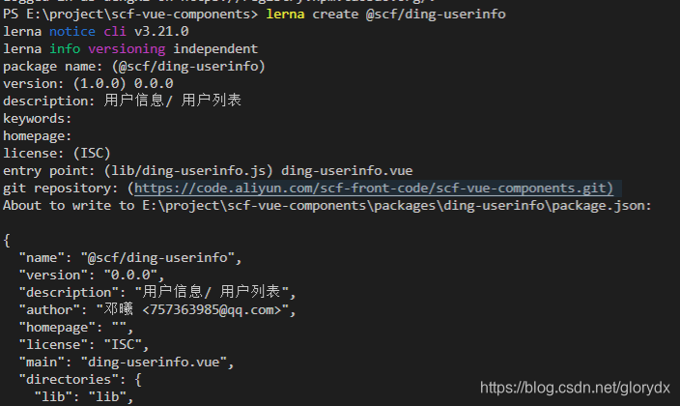Click the 'package name: (@scf/ding-userinfo)' prompt
680x406 pixels.
pos(134,67)
